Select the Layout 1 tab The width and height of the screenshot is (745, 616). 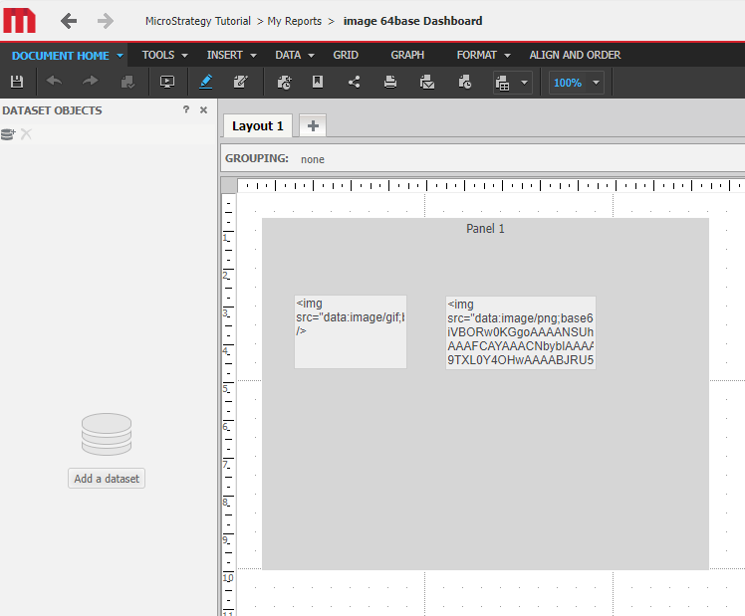tap(258, 125)
